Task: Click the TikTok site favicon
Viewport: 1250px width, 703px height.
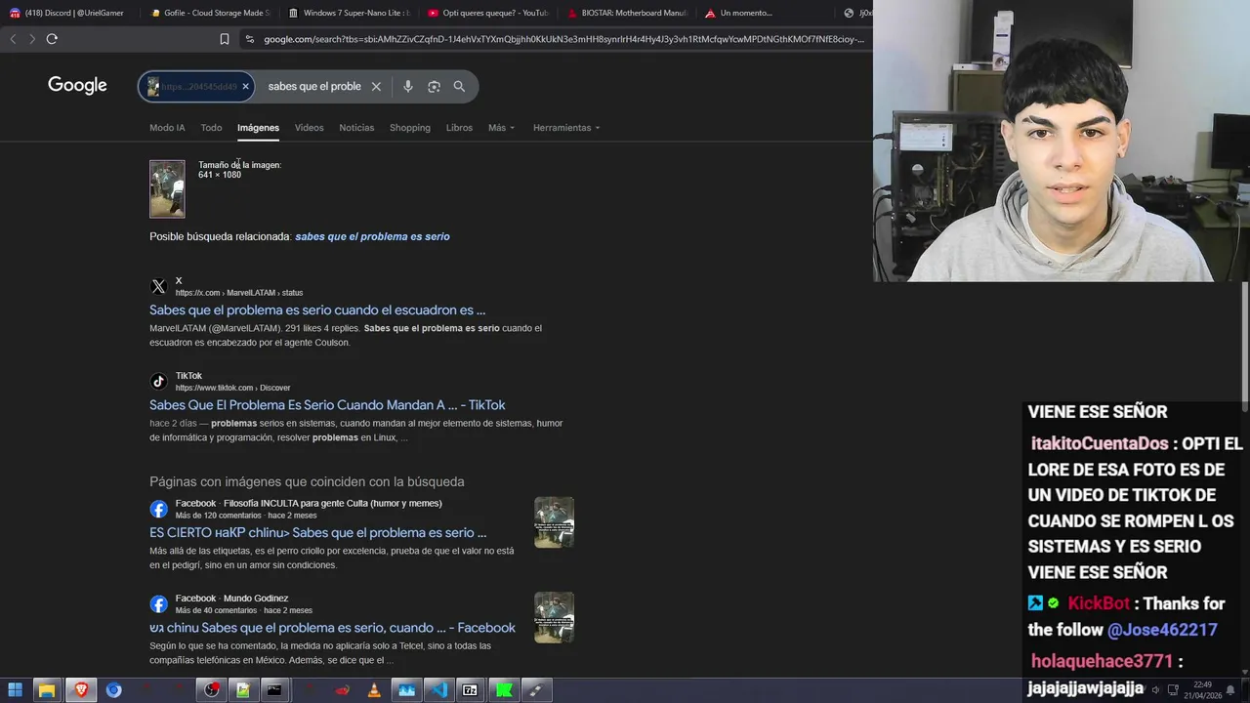Action: pyautogui.click(x=158, y=382)
